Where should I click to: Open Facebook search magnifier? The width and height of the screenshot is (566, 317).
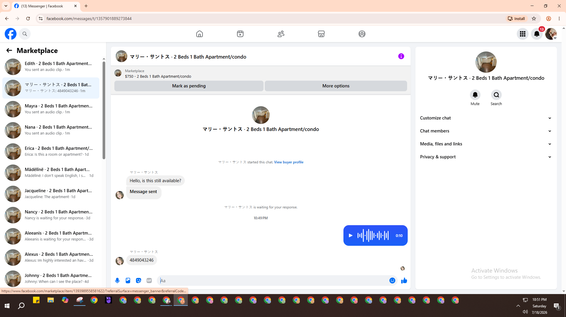pos(25,34)
